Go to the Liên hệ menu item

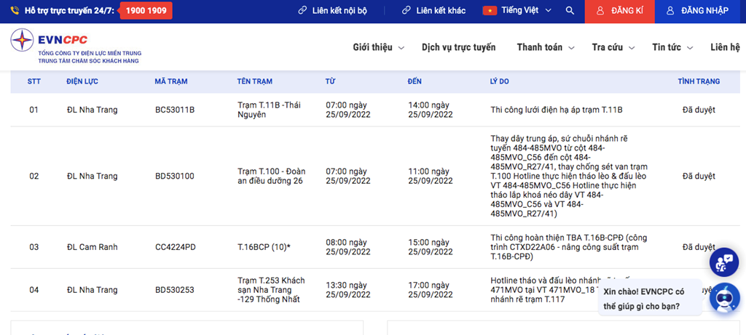(x=725, y=47)
